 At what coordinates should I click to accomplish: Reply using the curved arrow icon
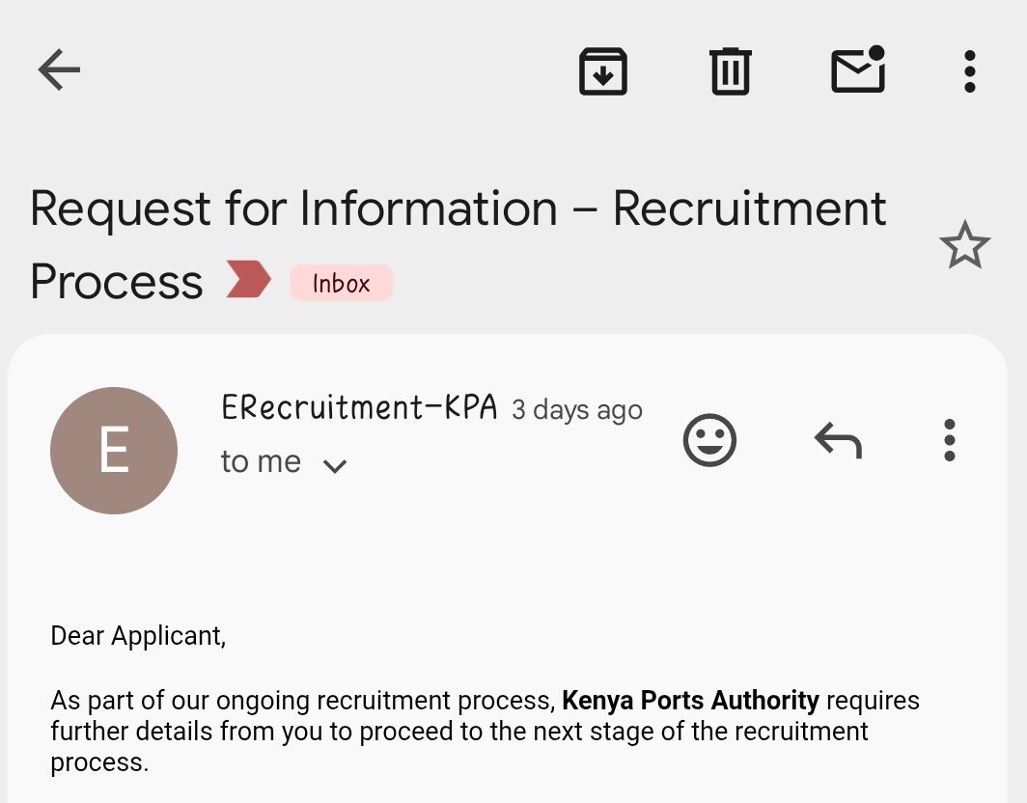tap(837, 441)
